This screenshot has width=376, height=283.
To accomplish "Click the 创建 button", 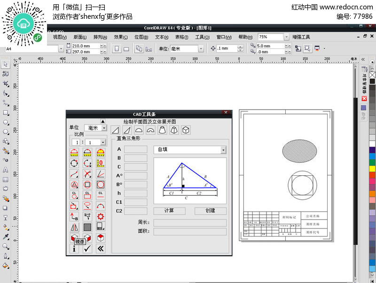I will tap(210, 211).
